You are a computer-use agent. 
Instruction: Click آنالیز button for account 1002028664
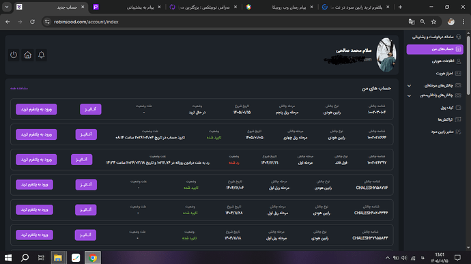(86, 134)
